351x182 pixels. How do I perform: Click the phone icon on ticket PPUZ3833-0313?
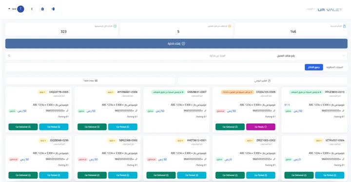click(343, 110)
